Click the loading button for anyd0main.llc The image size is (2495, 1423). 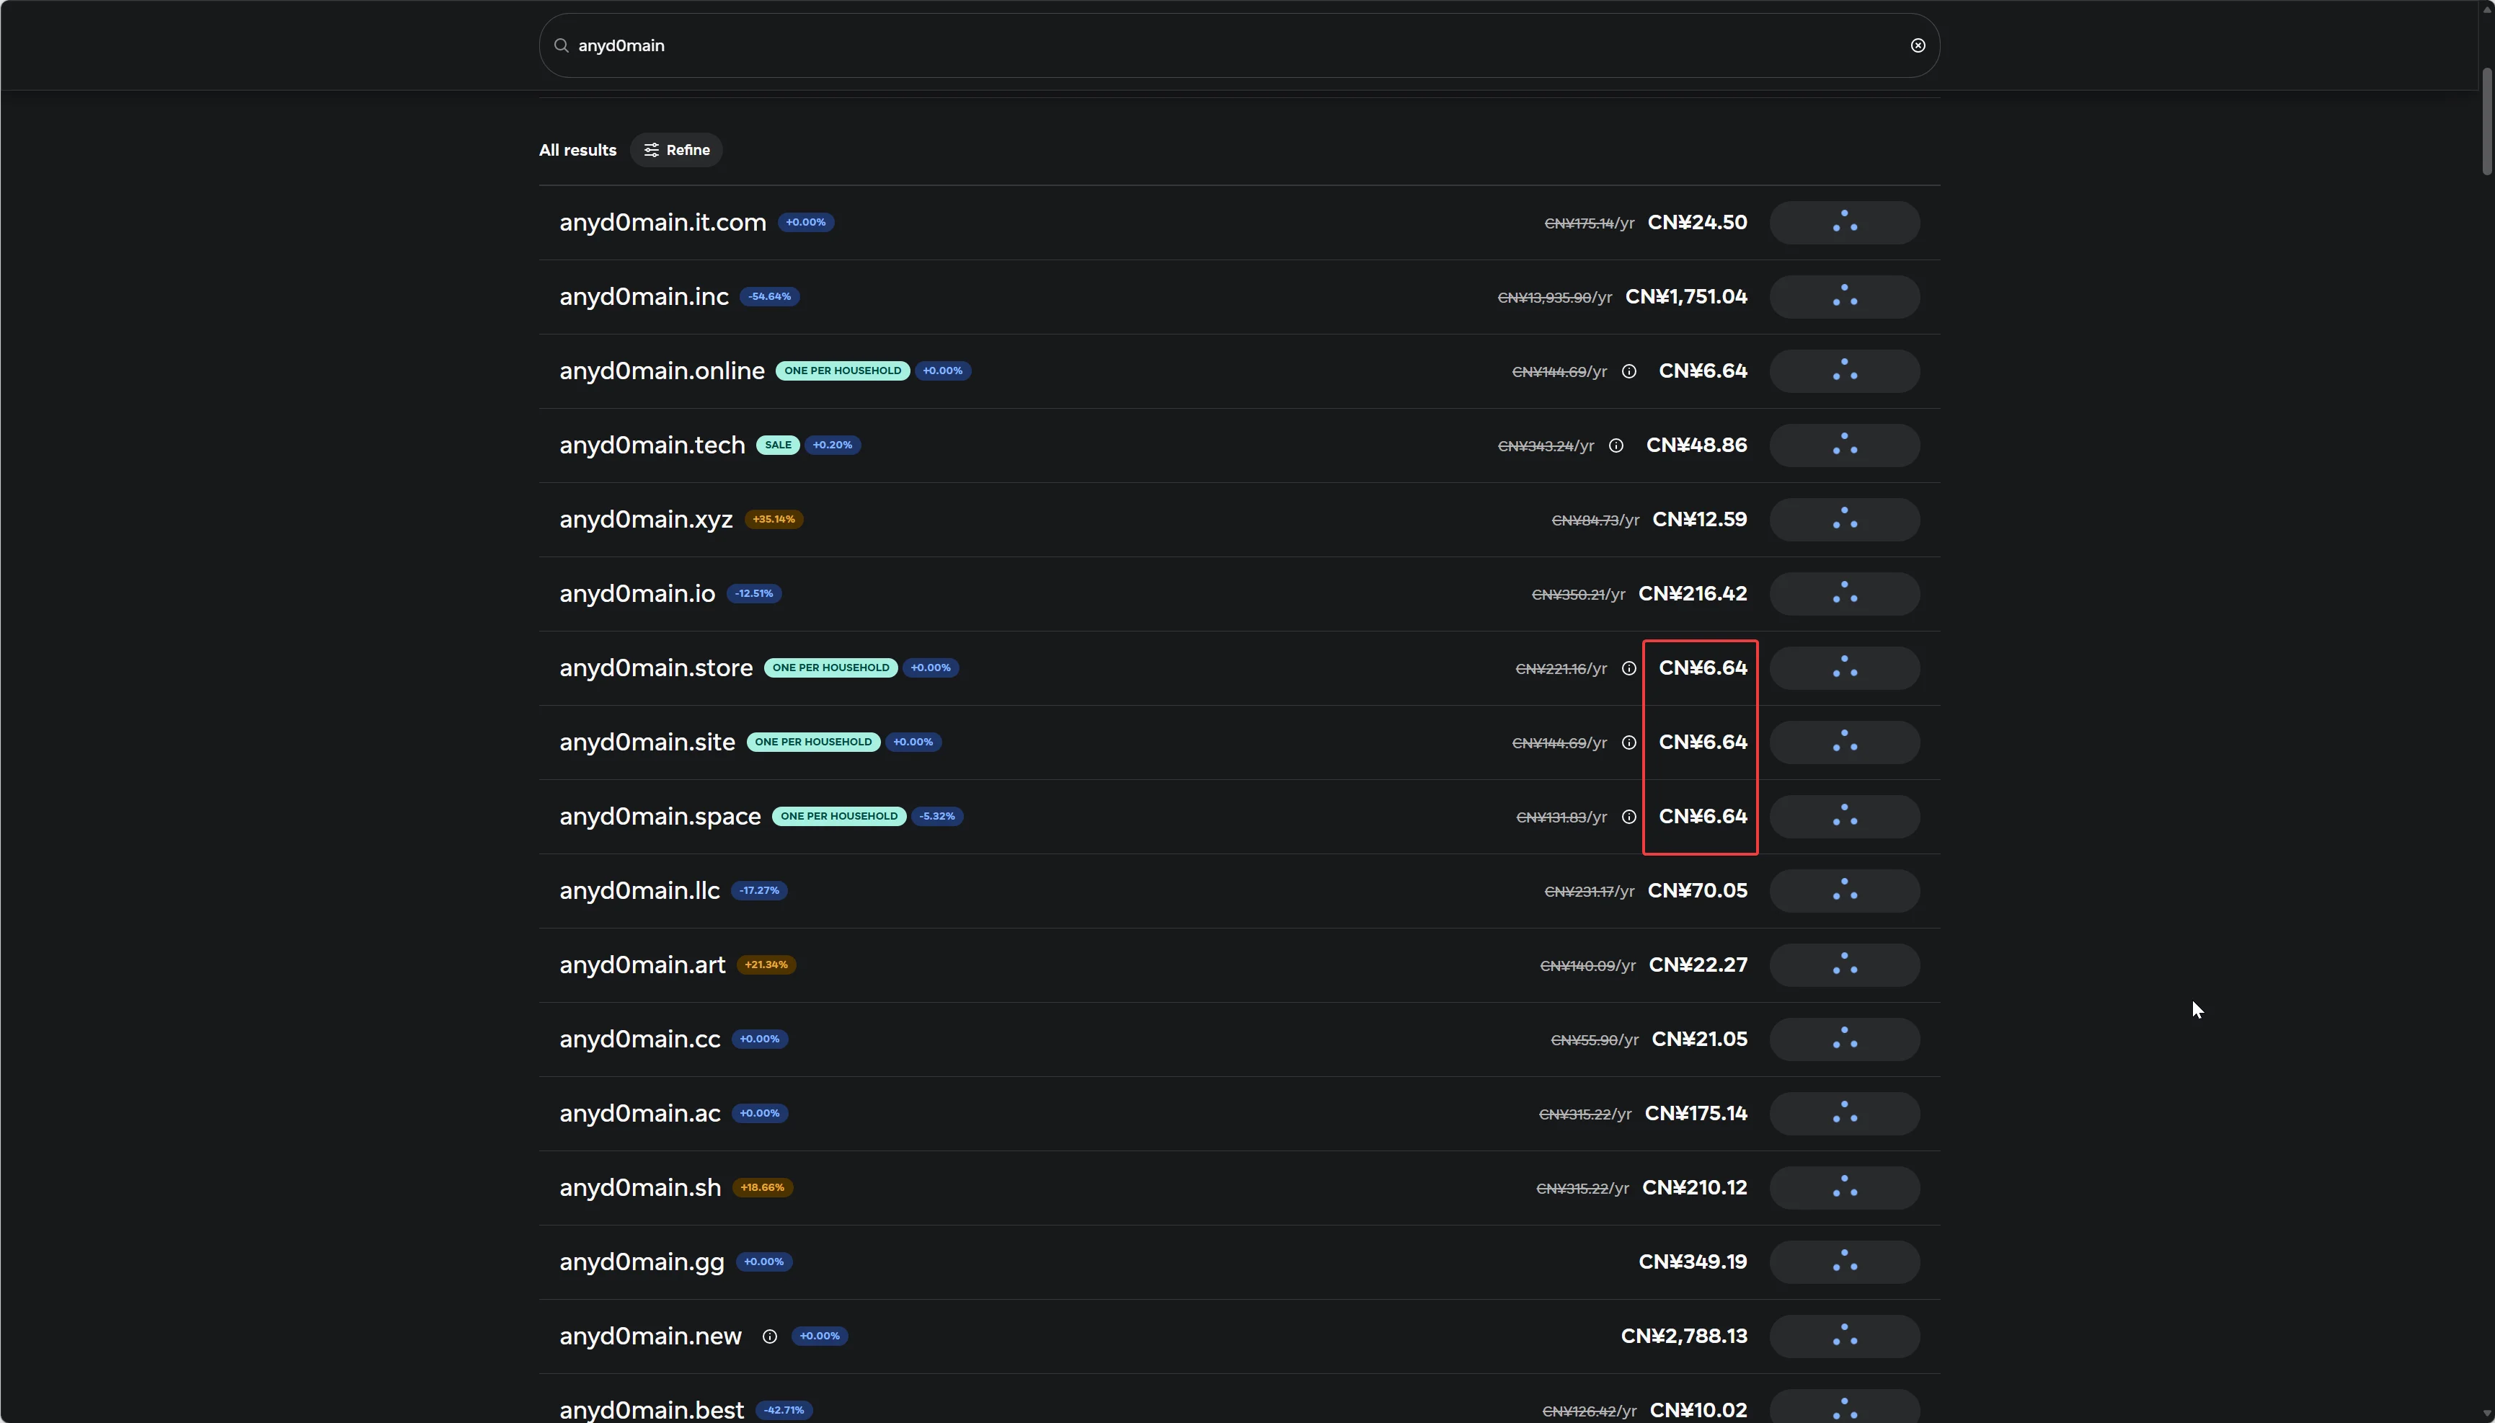pyautogui.click(x=1844, y=891)
